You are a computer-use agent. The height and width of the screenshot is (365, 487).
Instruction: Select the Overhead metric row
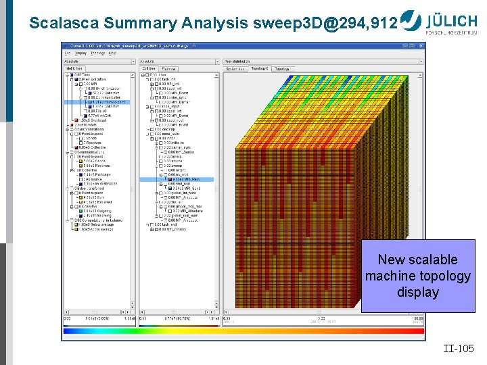(x=91, y=120)
